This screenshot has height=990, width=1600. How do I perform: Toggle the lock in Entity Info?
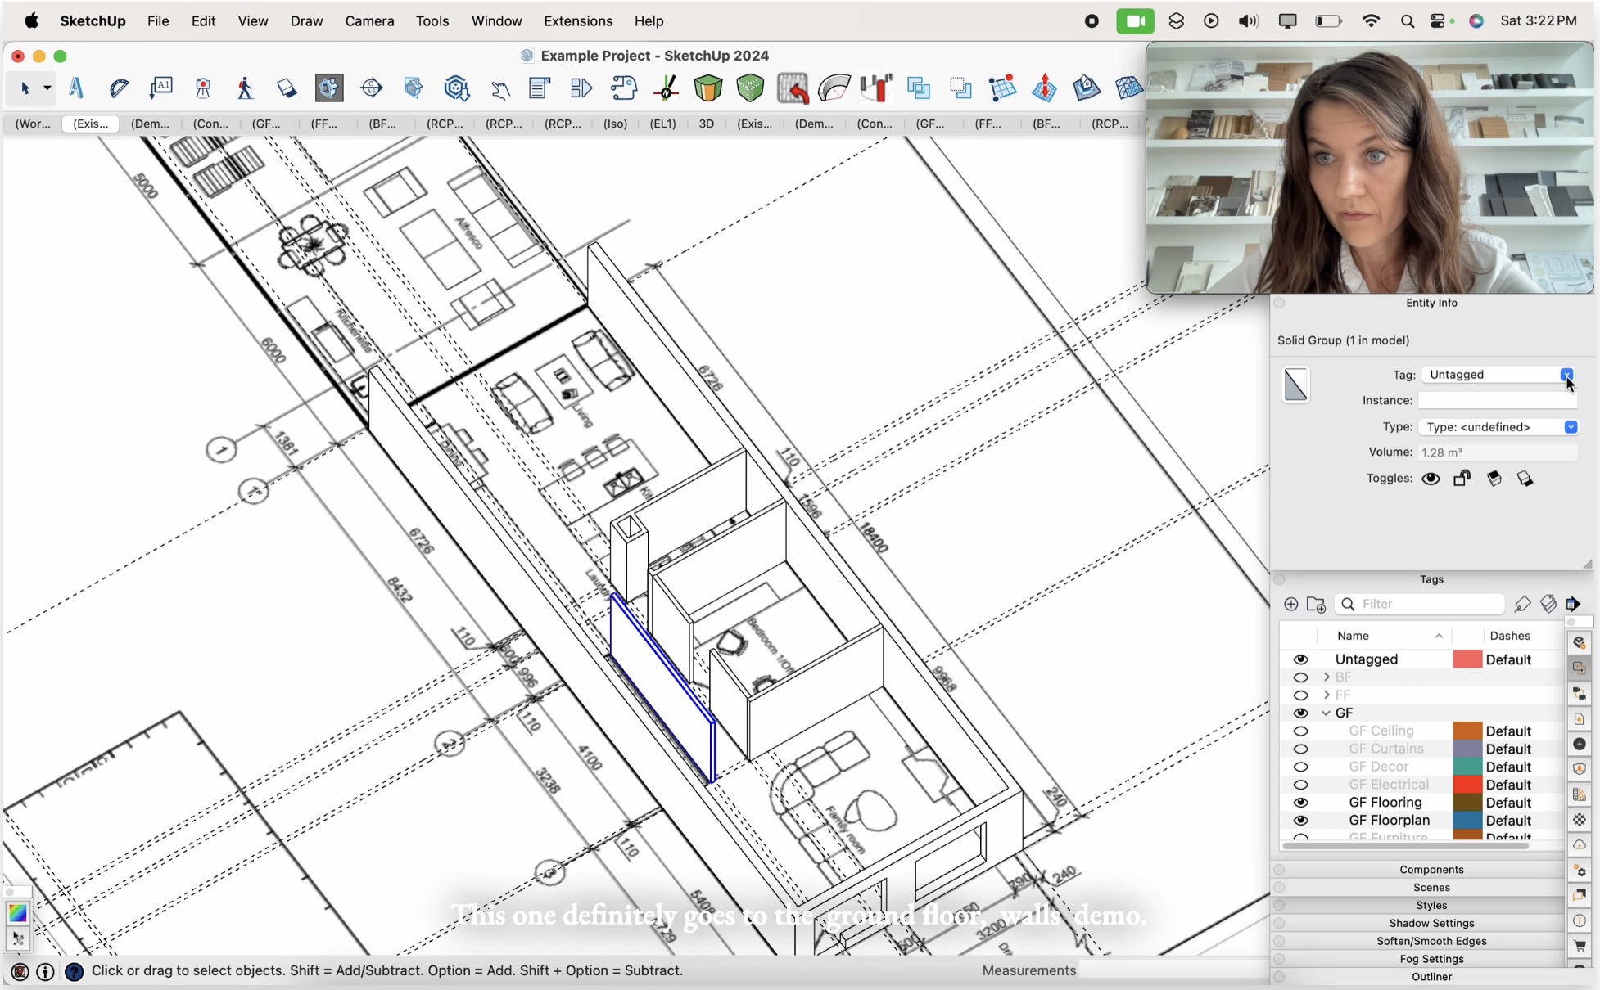[x=1462, y=479]
